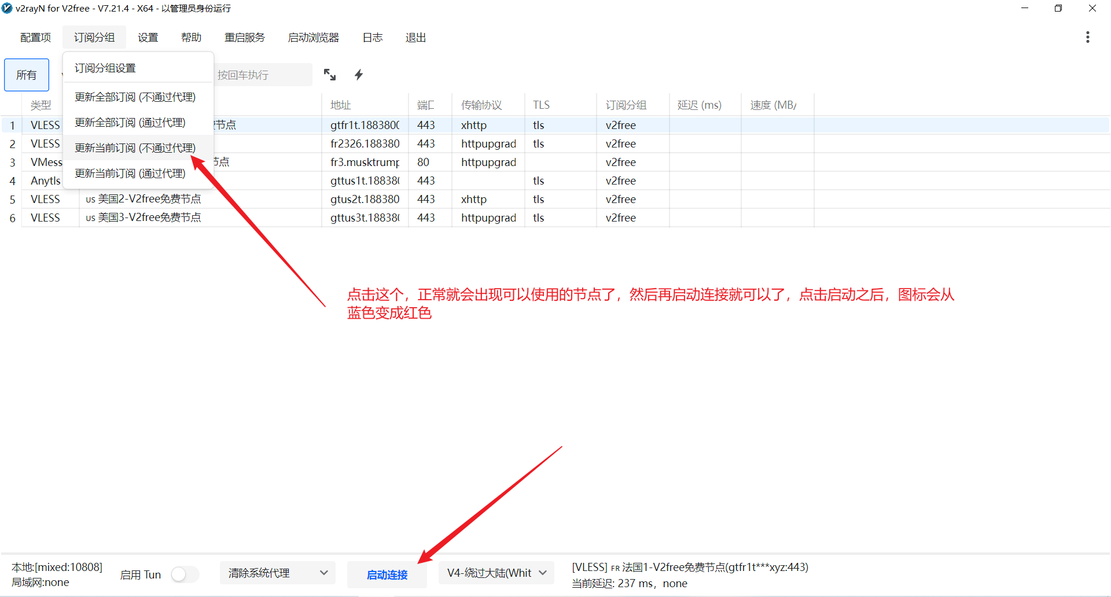
Task: Click the lightning bolt speed test icon
Action: [359, 75]
